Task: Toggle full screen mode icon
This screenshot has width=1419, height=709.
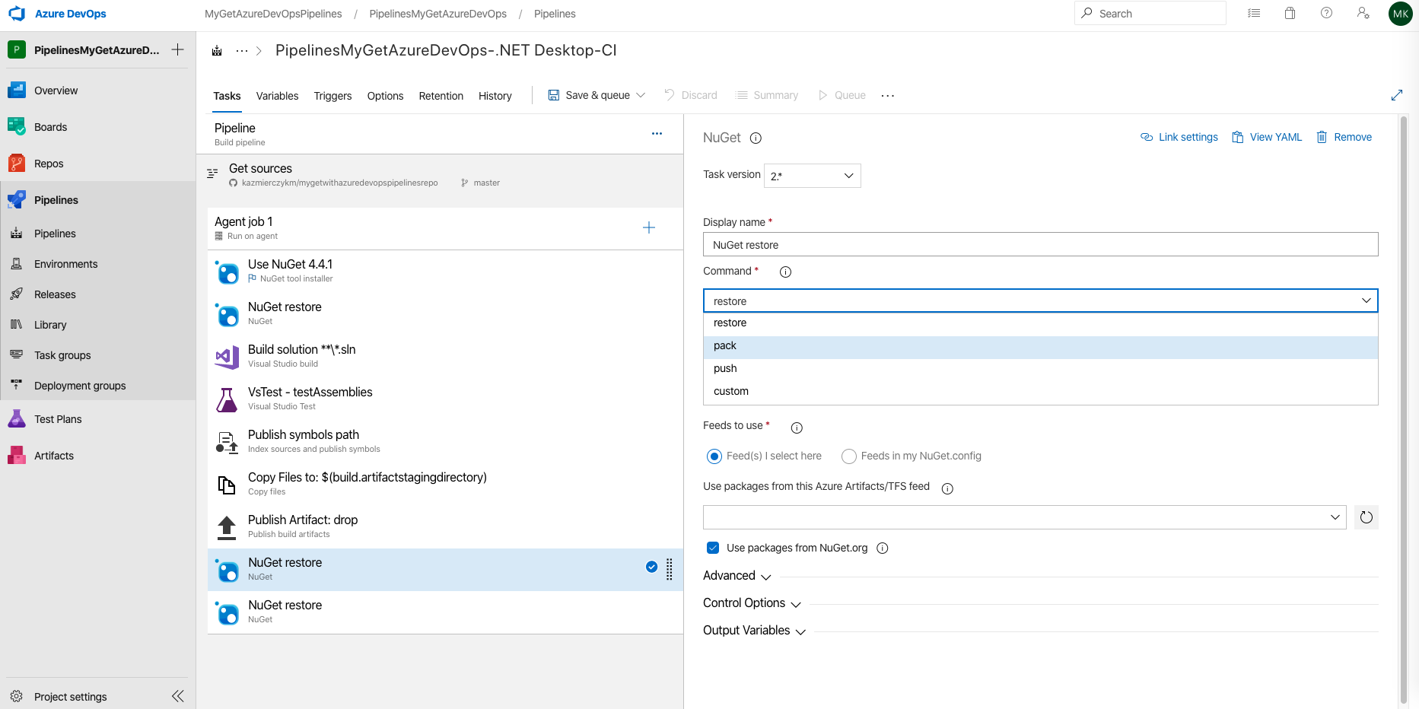Action: 1397,95
